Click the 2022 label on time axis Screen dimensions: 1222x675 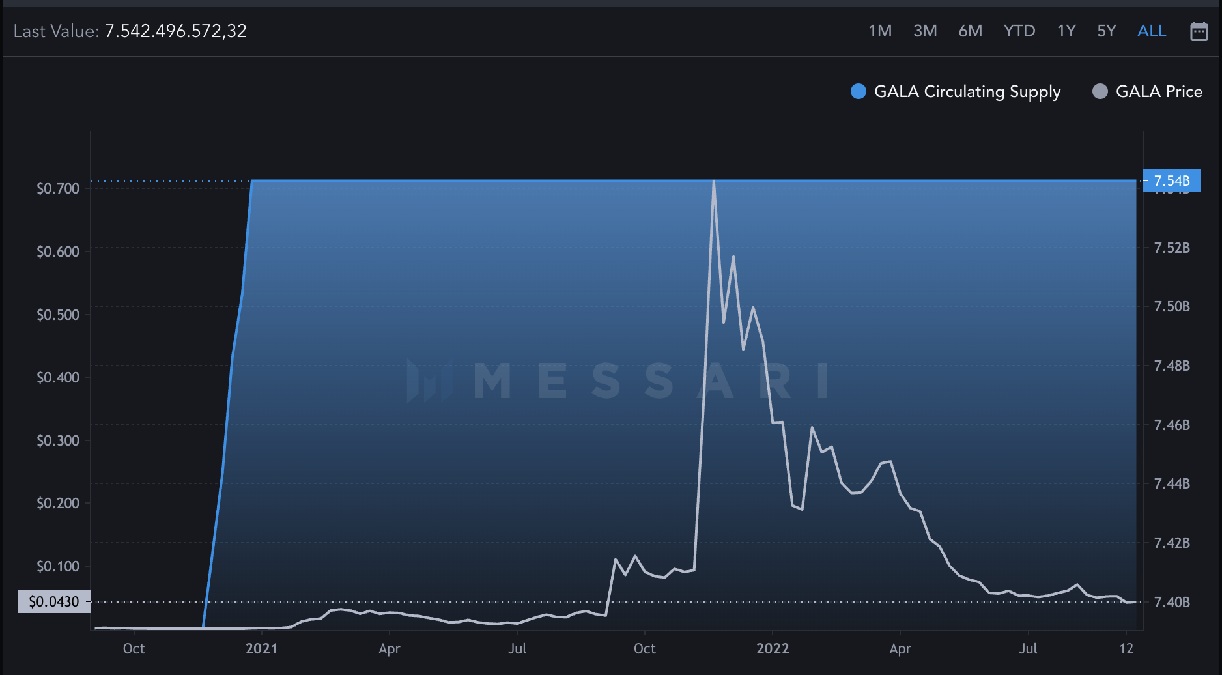[773, 648]
